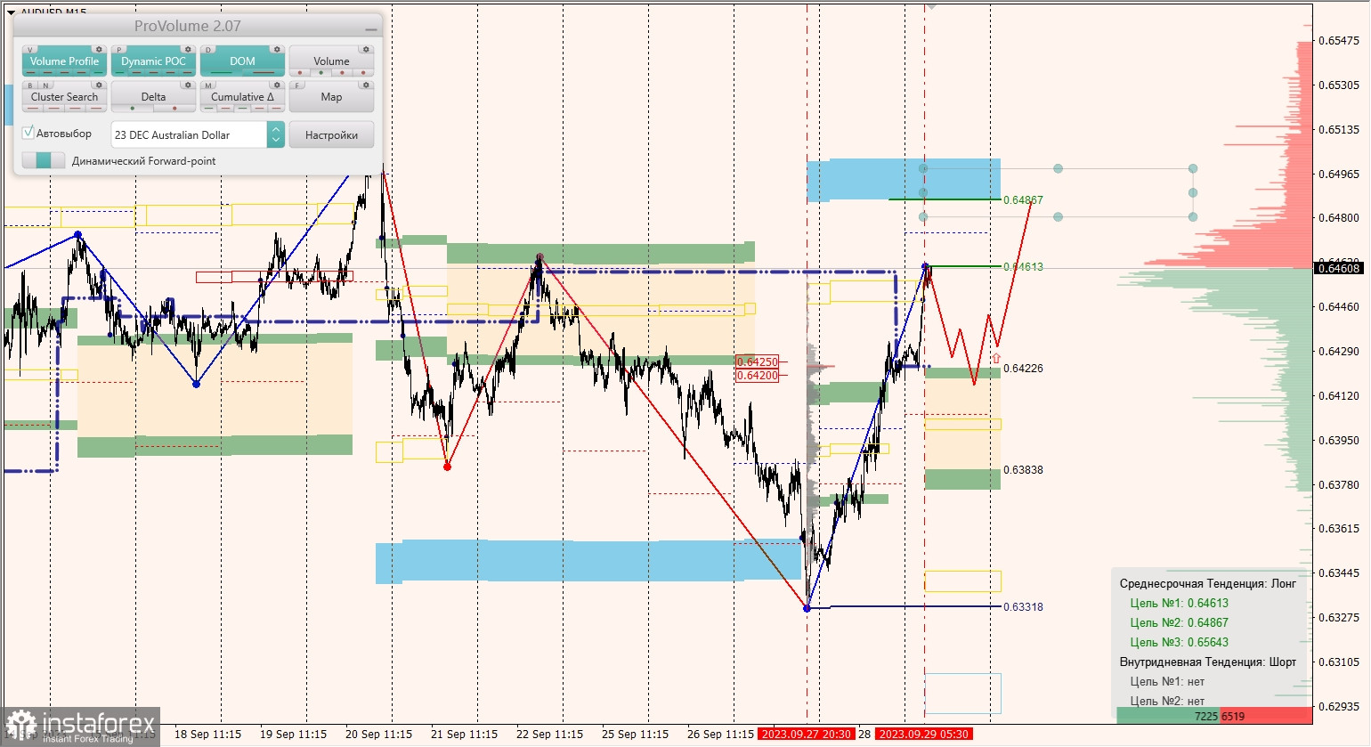Open Настройки settings button
1371x747 pixels.
(x=331, y=134)
